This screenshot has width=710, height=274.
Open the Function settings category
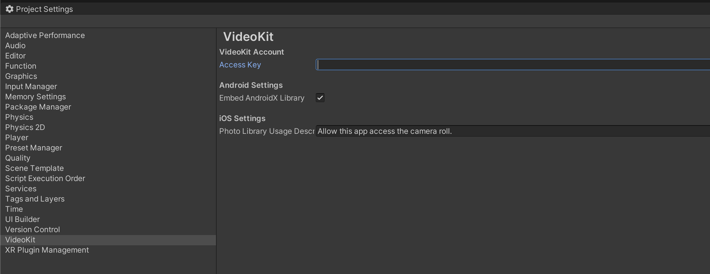click(x=108, y=66)
